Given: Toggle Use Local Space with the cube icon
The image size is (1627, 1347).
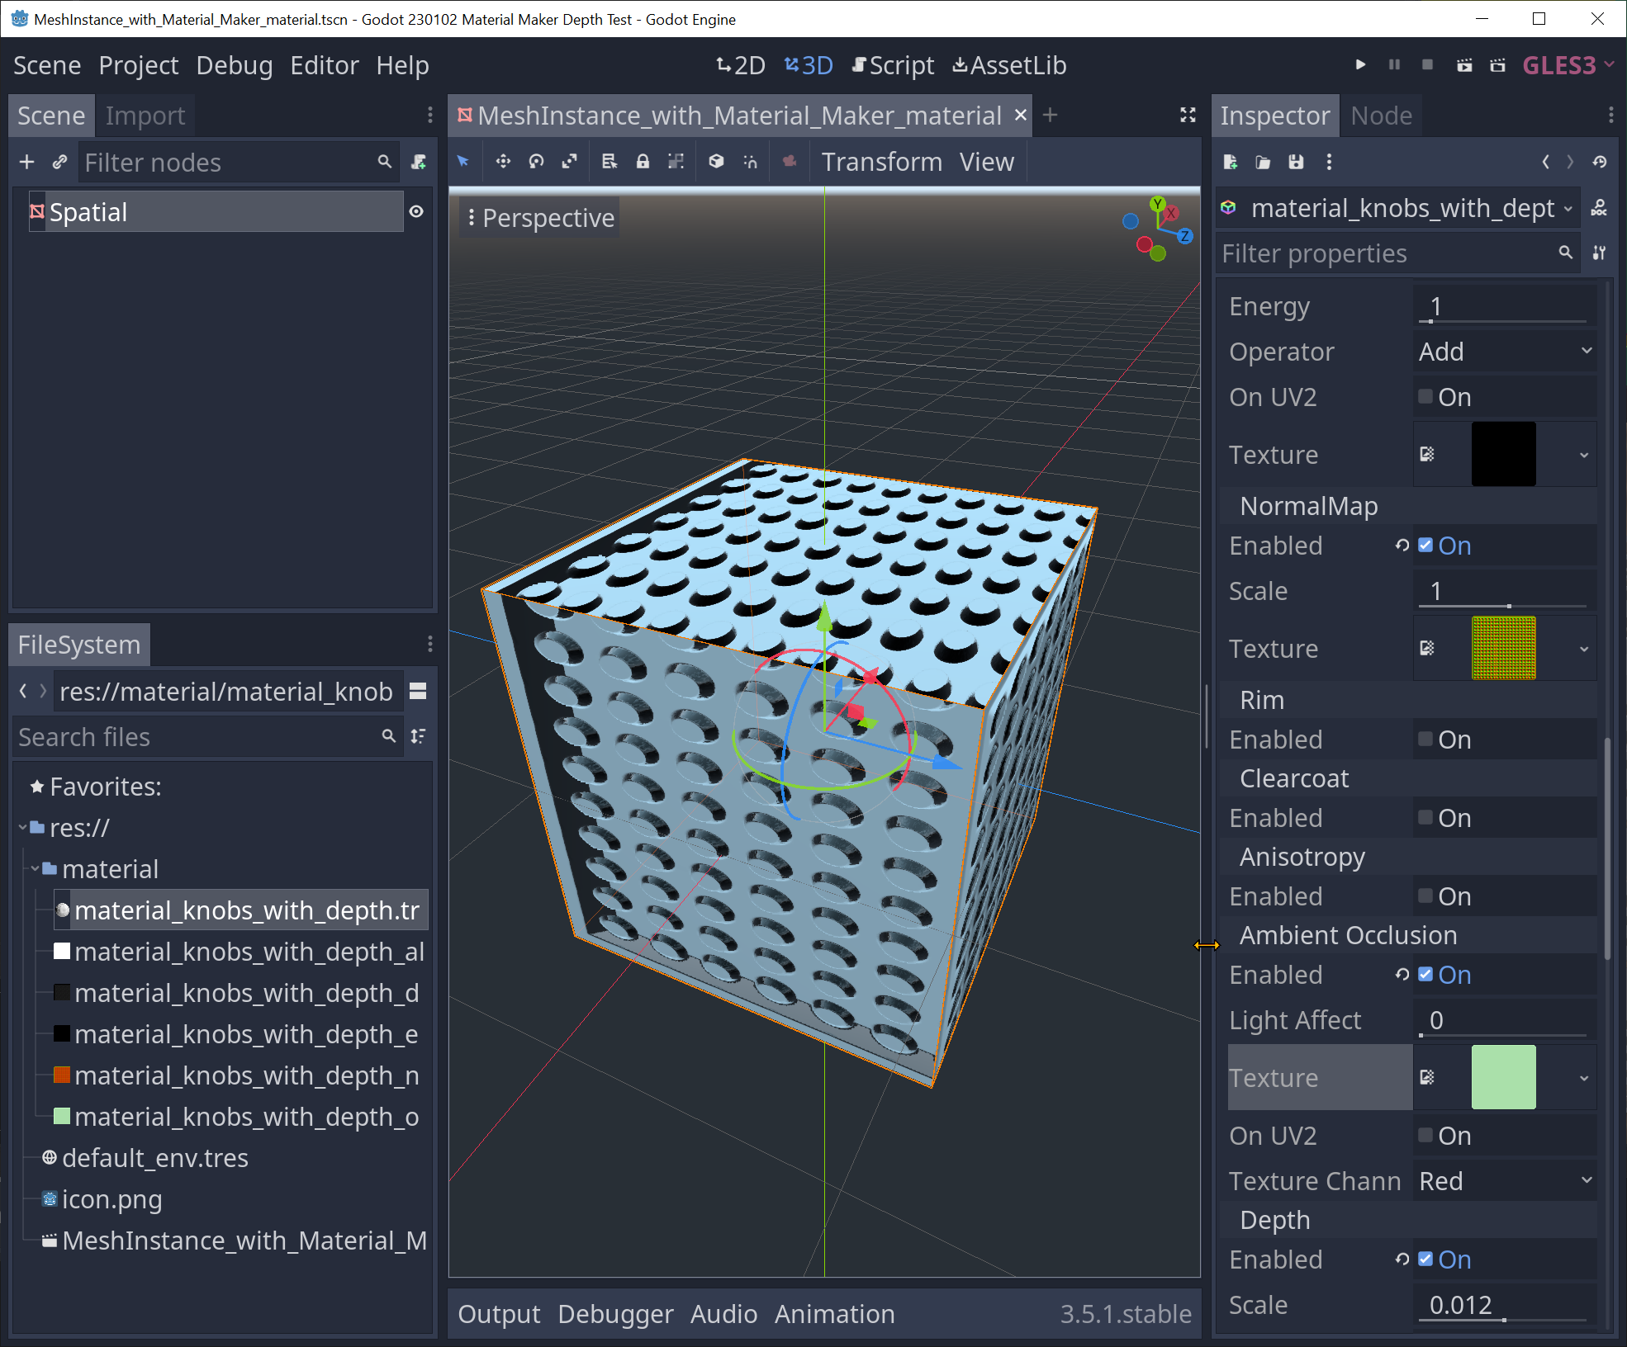Looking at the screenshot, I should (x=716, y=162).
